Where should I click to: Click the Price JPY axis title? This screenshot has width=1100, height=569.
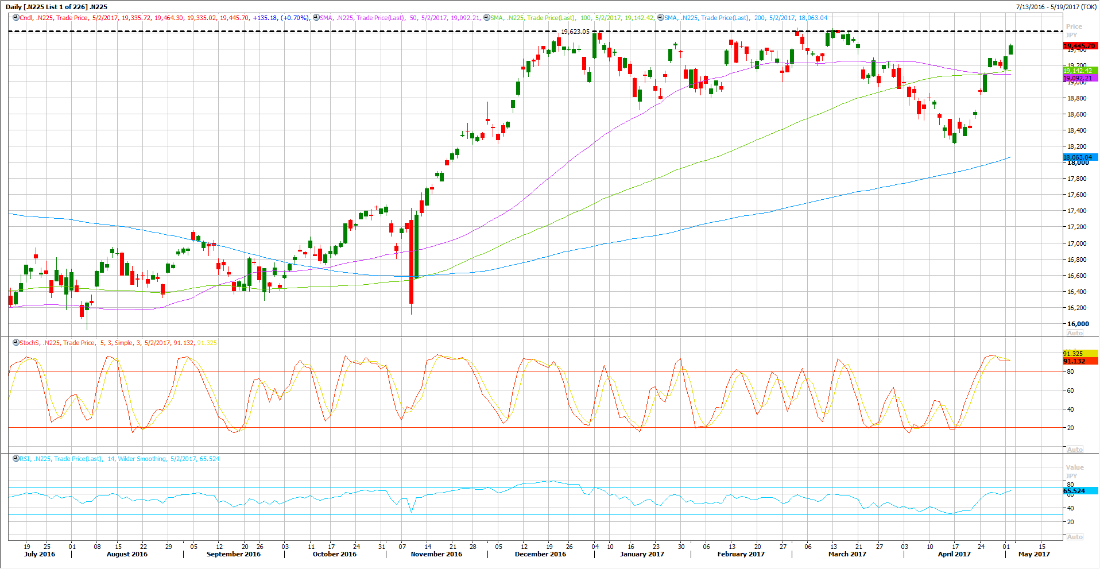1074,30
